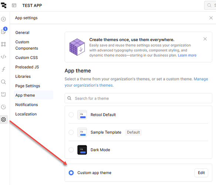This screenshot has width=216, height=185.
Task: Select the Custom app theme radio button
Action: pyautogui.click(x=71, y=173)
